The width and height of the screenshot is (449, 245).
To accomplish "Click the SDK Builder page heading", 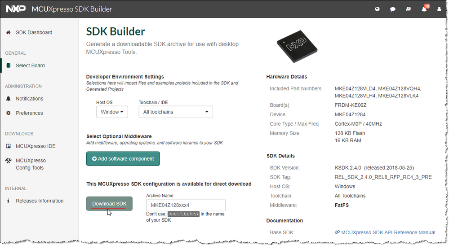I will coord(116,31).
